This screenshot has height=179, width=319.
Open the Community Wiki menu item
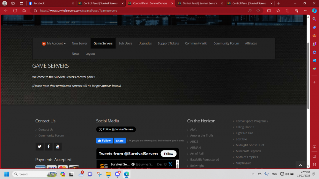click(196, 43)
